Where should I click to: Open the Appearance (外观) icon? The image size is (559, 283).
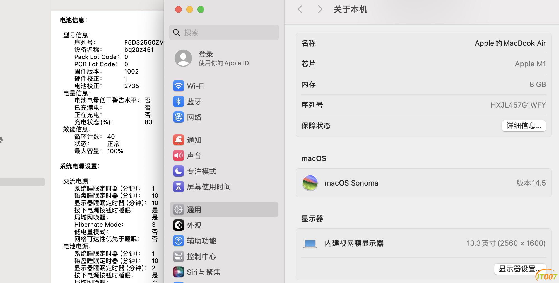click(x=179, y=225)
